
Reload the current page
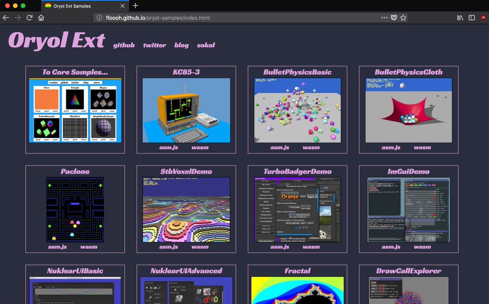29,17
